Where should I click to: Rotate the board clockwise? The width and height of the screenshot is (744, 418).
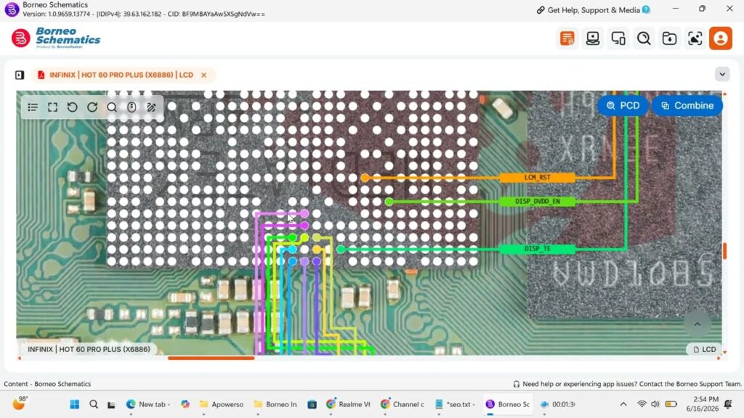pos(92,107)
